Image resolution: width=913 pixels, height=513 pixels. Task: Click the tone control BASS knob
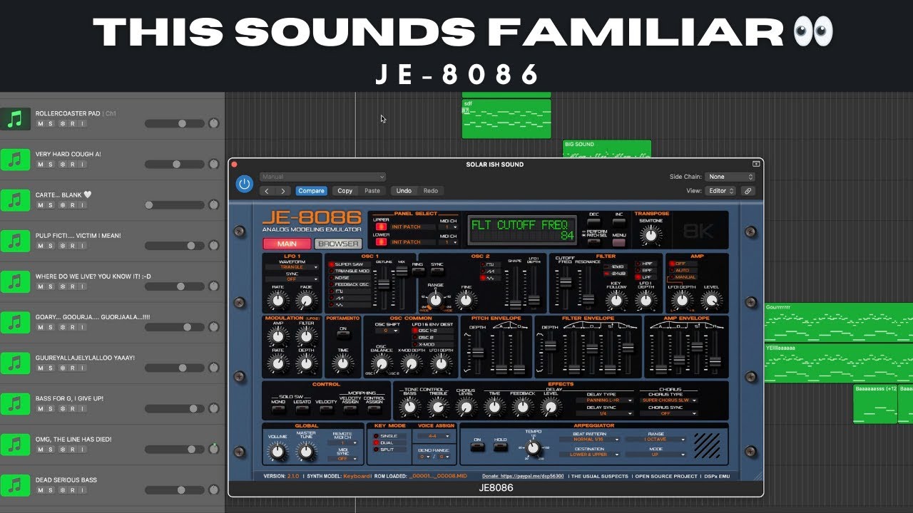coord(409,407)
